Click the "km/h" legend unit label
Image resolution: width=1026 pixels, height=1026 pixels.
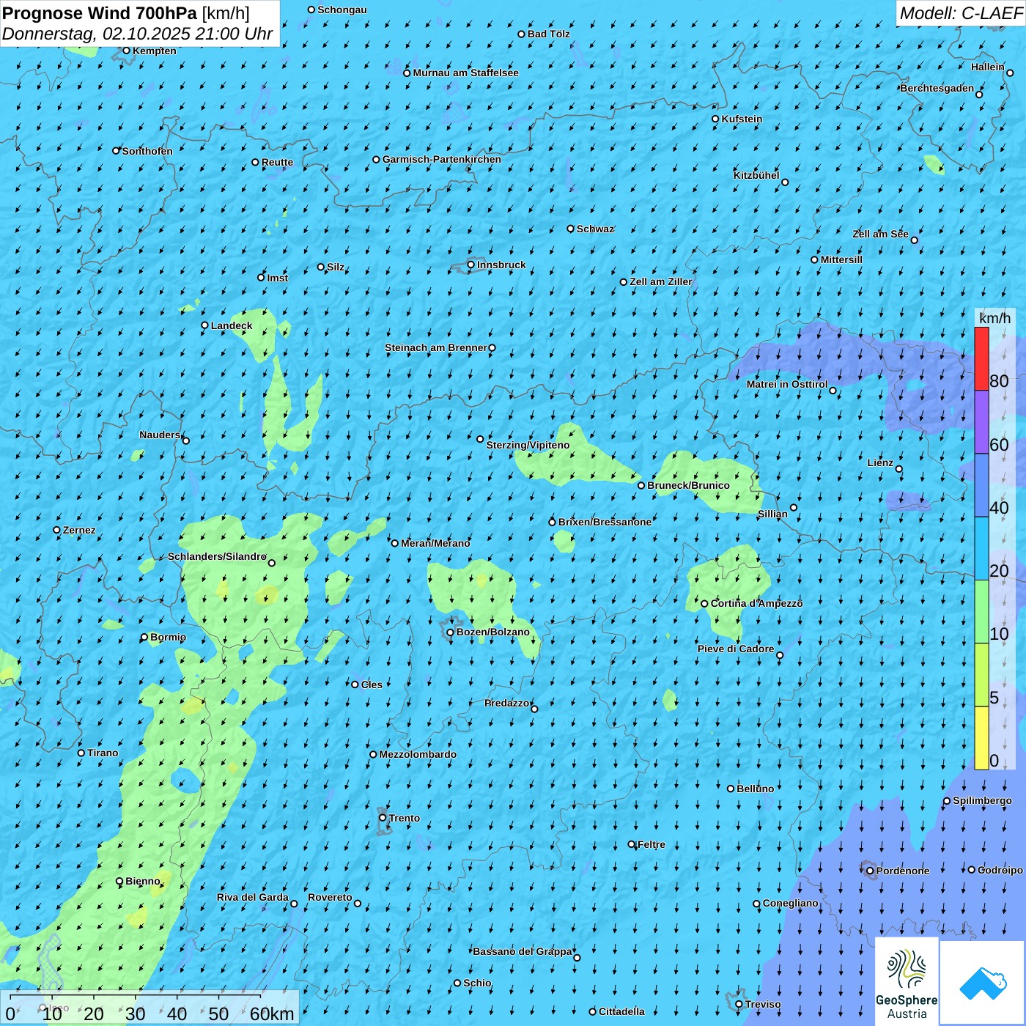(994, 318)
